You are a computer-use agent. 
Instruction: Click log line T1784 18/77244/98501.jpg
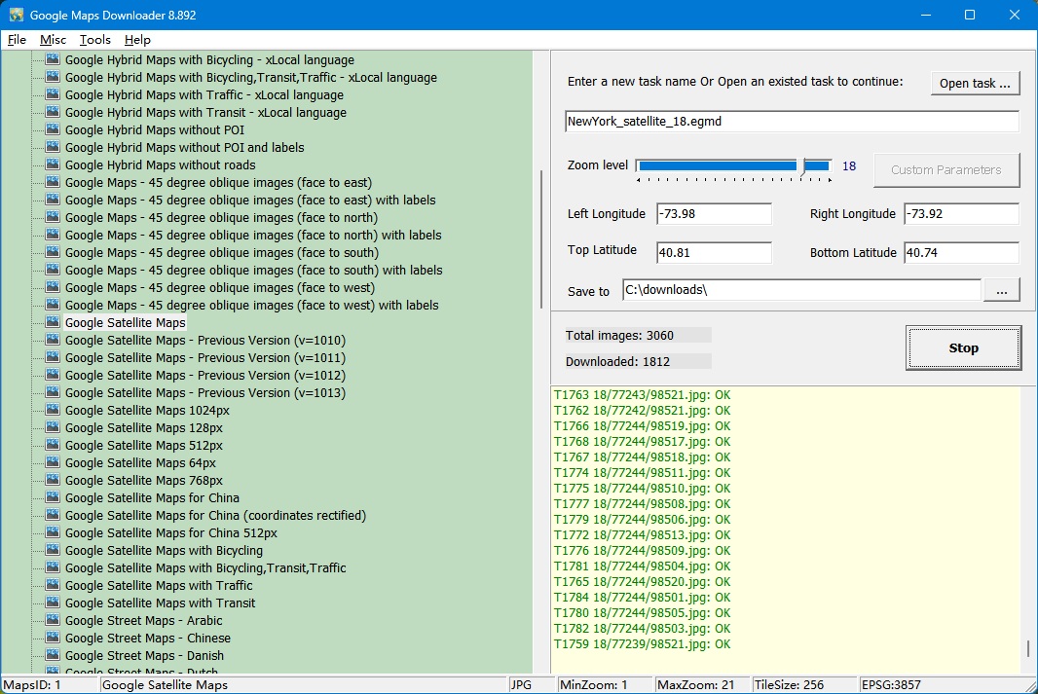pyautogui.click(x=642, y=598)
